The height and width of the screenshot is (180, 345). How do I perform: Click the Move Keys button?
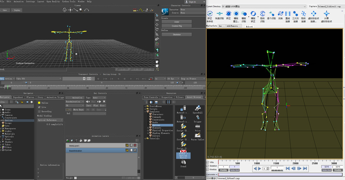coord(78,109)
